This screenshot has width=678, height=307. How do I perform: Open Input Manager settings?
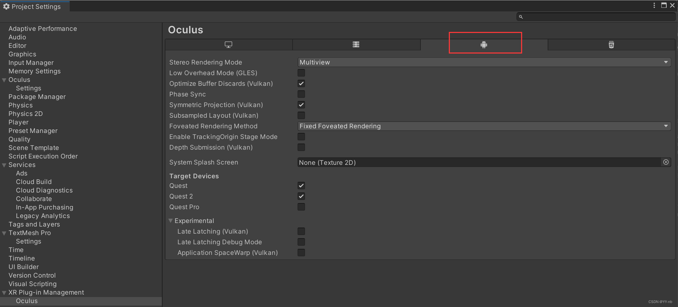click(x=31, y=63)
